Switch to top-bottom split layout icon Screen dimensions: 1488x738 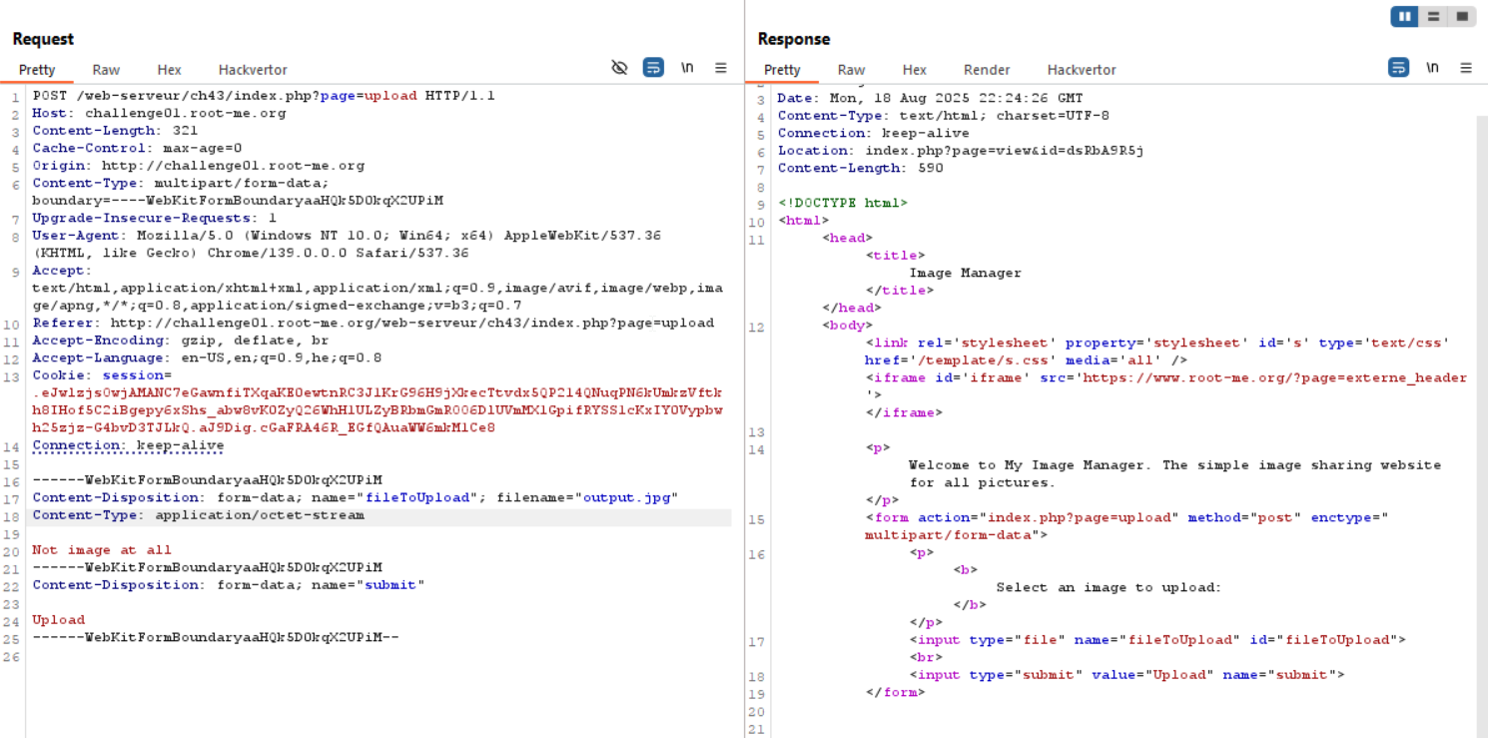point(1433,16)
